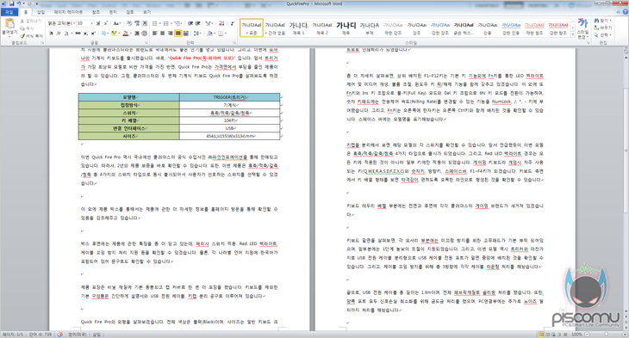Decrease the paragraph indent
Screen dimensions: 629x338
point(190,23)
